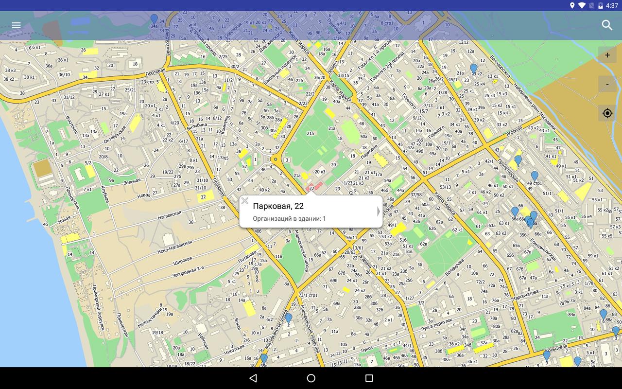Tap the Клубная street label
Screen dimensions: 622x389
pyautogui.click(x=104, y=195)
